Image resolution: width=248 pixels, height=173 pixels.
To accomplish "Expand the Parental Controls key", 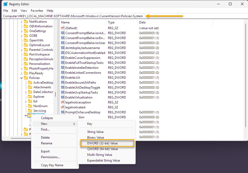I will [x=22, y=50].
